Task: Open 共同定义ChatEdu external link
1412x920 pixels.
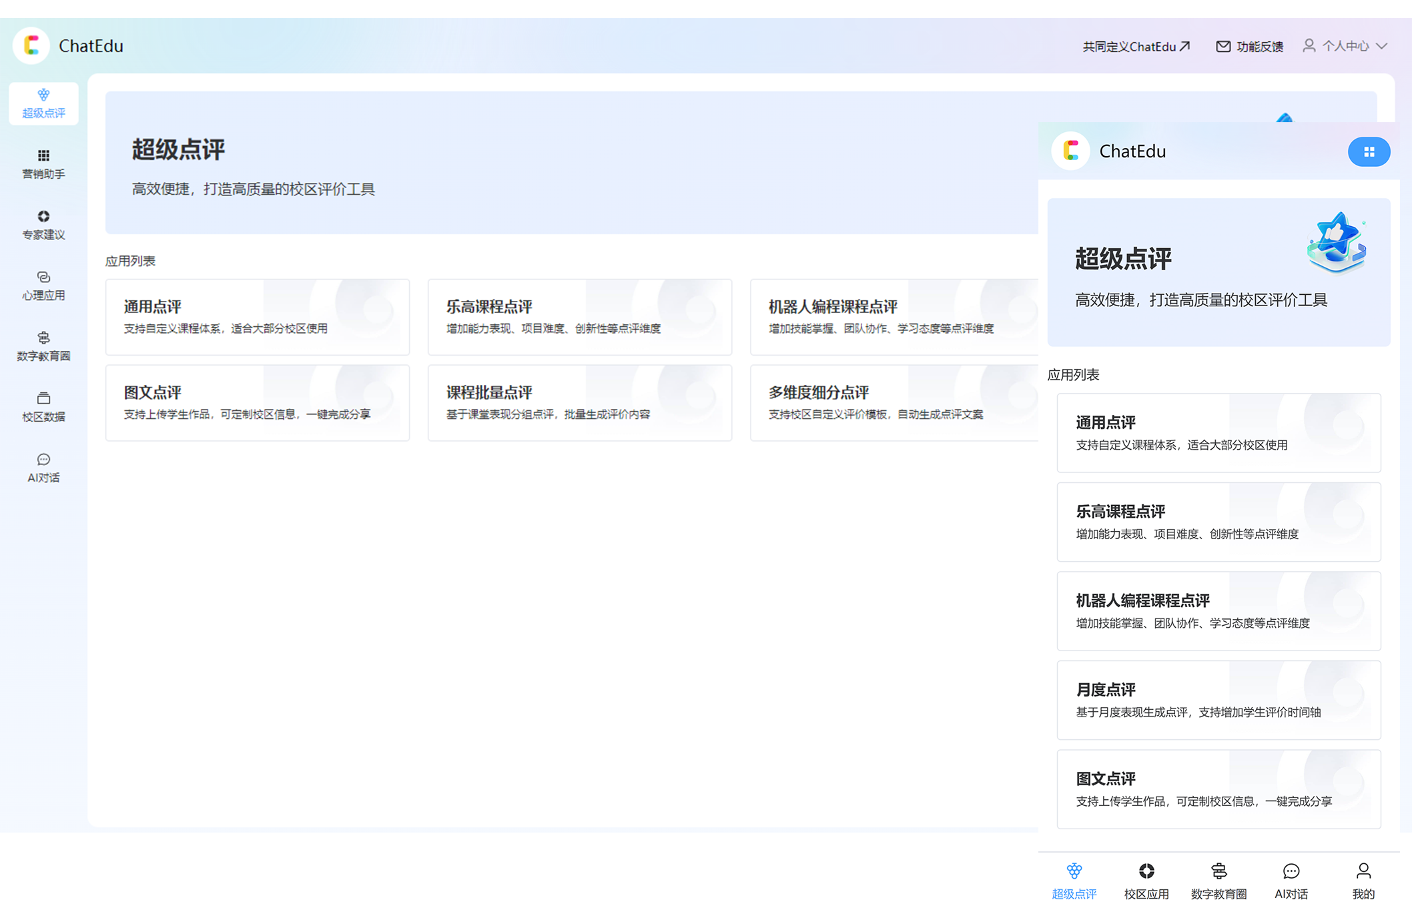Action: tap(1135, 46)
